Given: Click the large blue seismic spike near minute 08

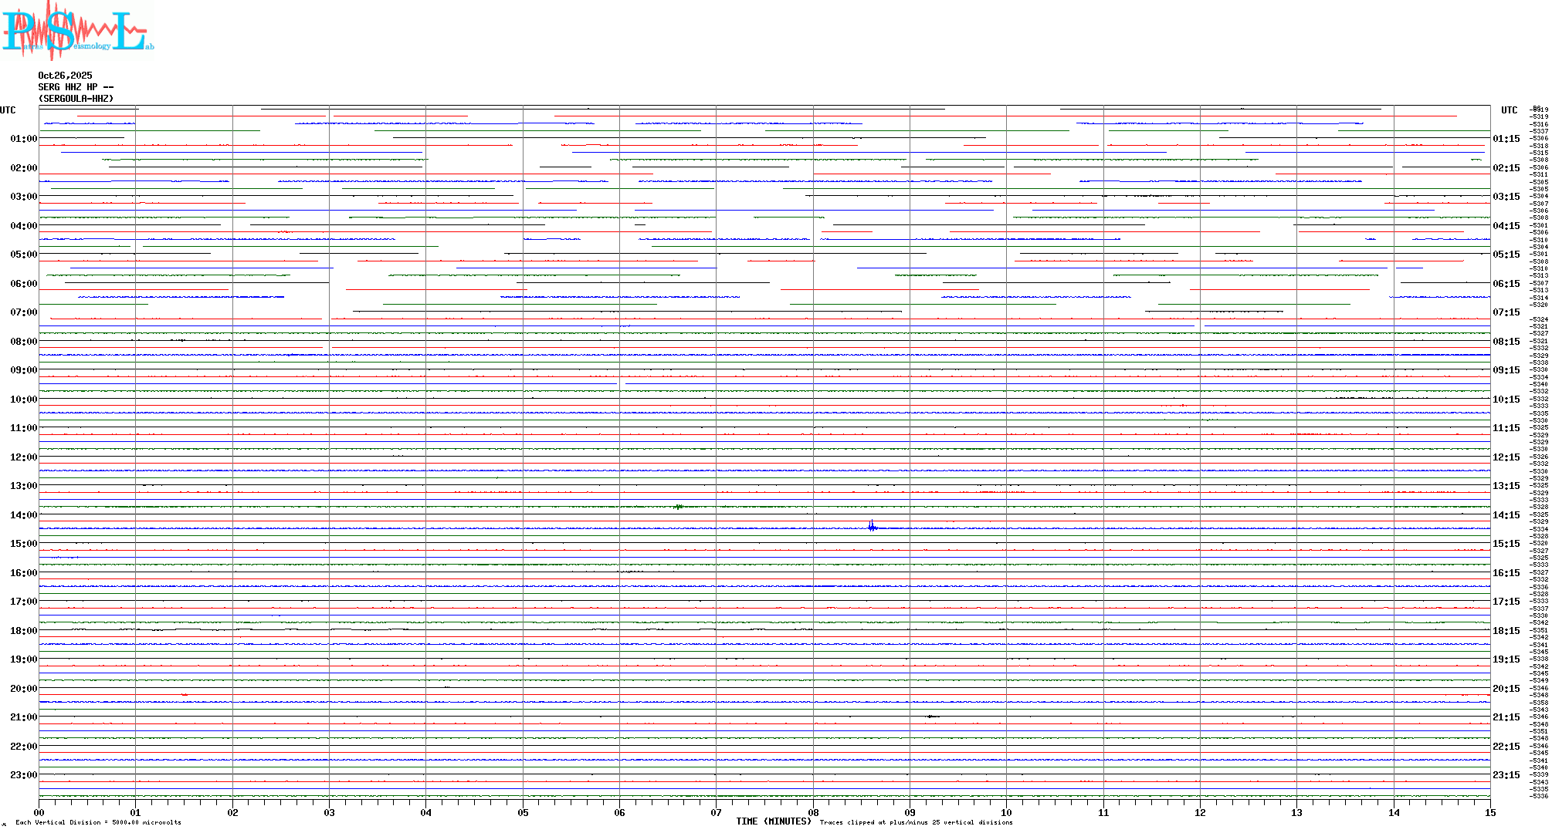Looking at the screenshot, I should (x=872, y=527).
